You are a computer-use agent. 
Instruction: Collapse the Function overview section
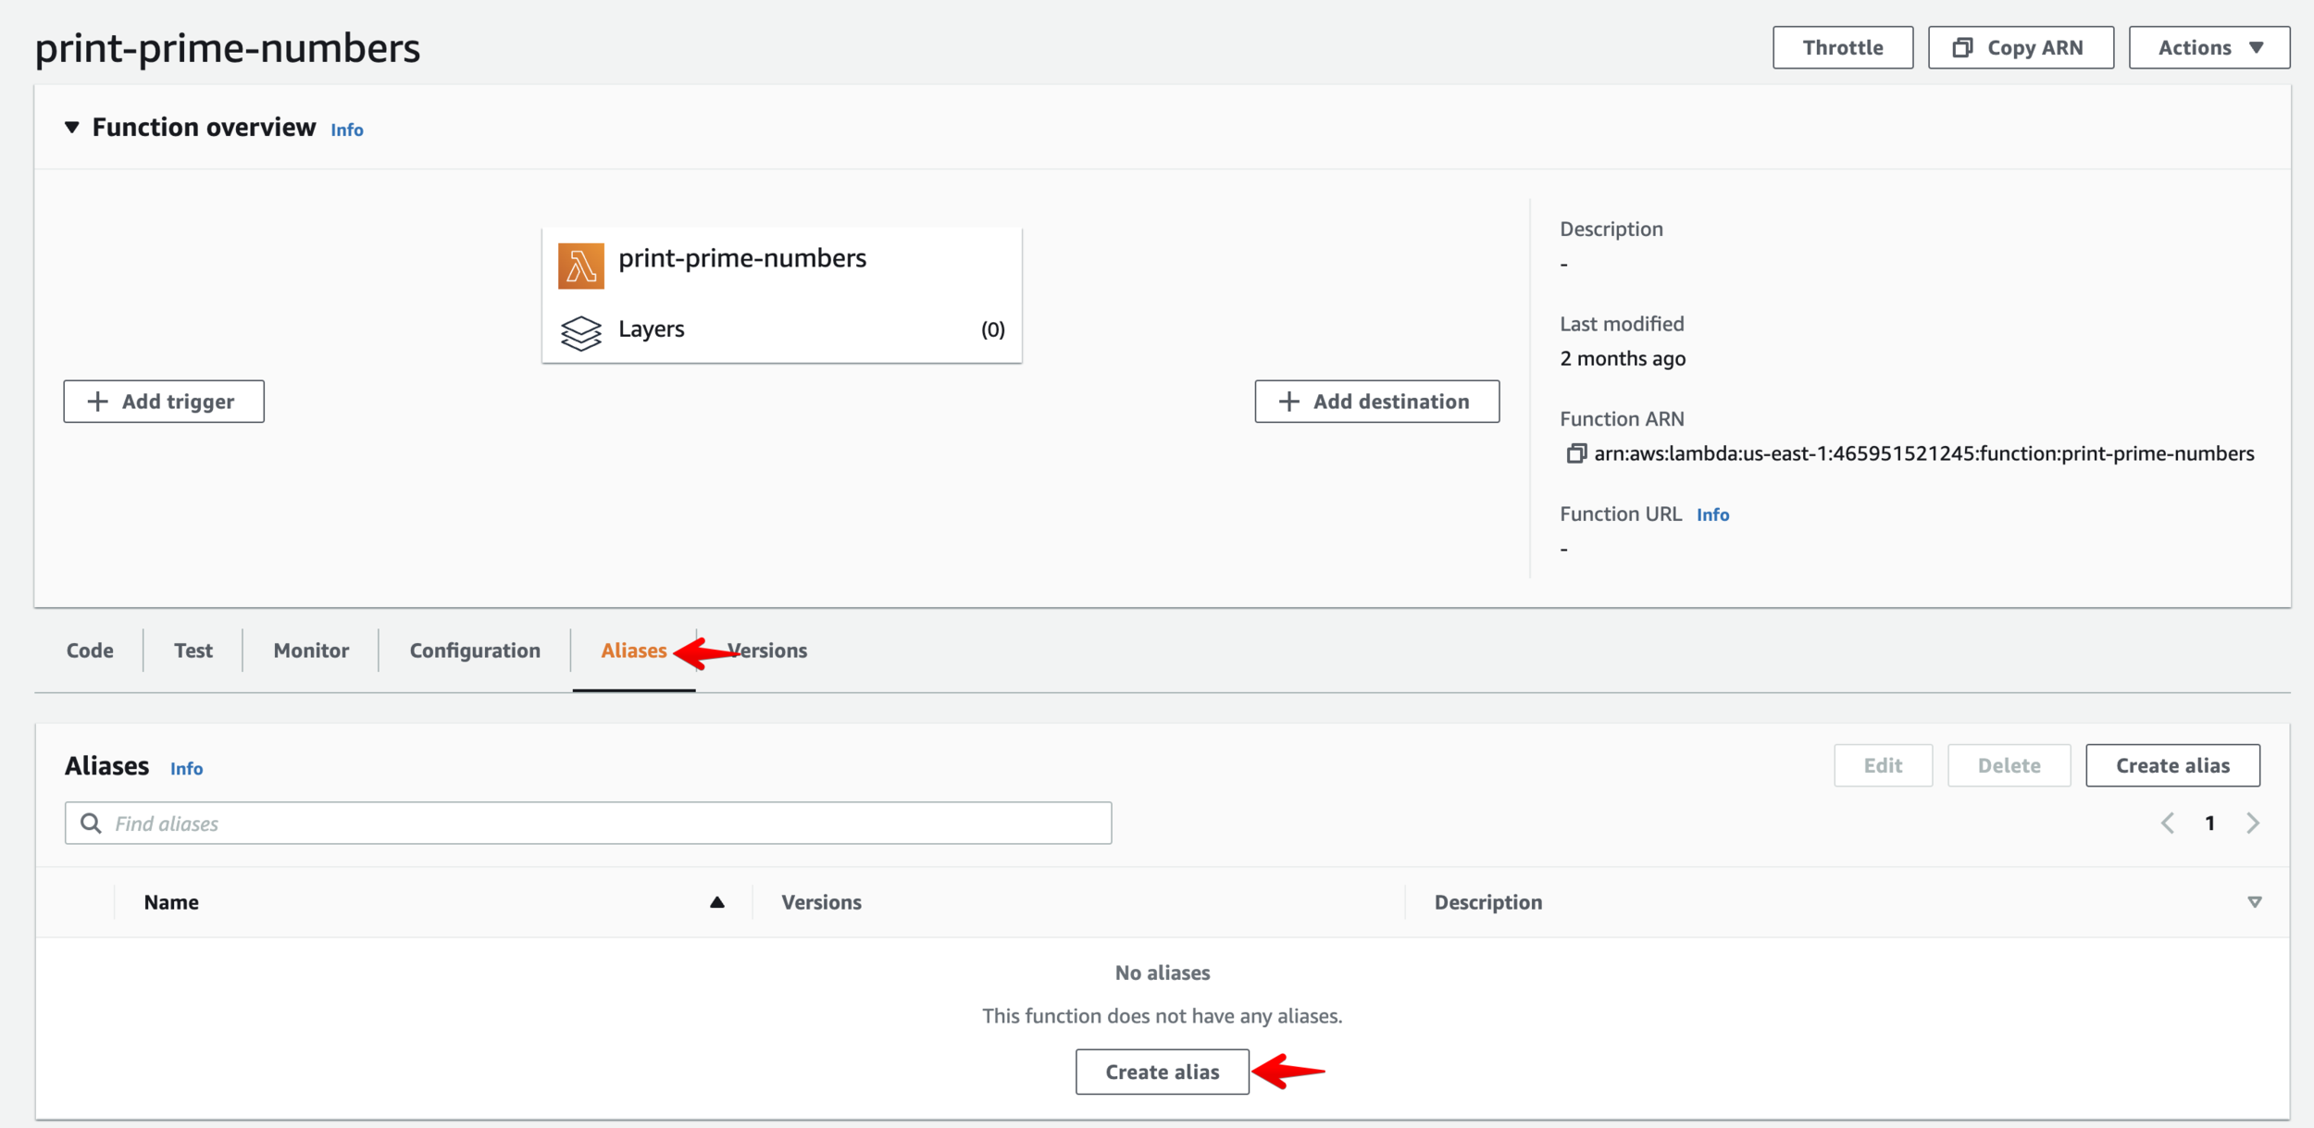72,127
